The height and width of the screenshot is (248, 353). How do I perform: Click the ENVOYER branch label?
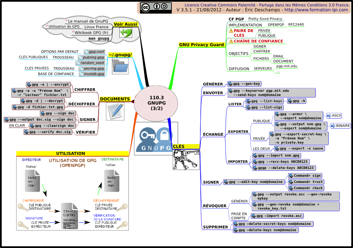pyautogui.click(x=213, y=93)
